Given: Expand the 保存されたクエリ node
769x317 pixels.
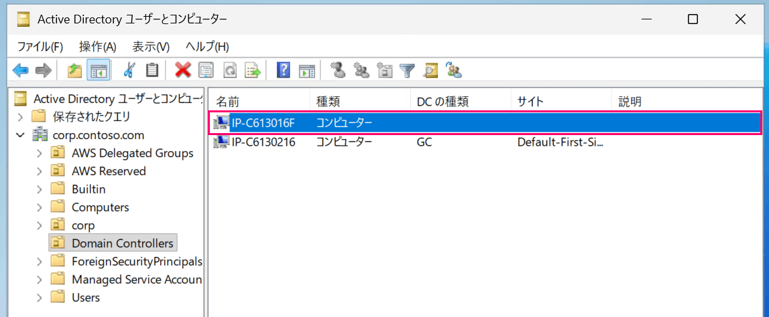Looking at the screenshot, I should [x=20, y=116].
